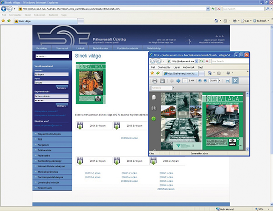Click the save icon in PDF toolbar
Image resolution: width=273 pixels, height=211 pixels.
162,80
